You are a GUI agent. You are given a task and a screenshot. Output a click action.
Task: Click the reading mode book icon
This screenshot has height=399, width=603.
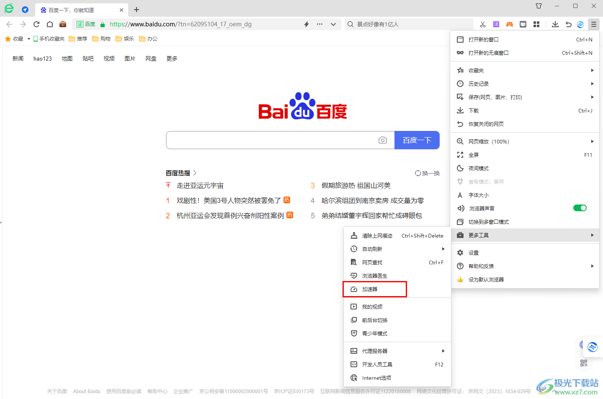click(523, 24)
